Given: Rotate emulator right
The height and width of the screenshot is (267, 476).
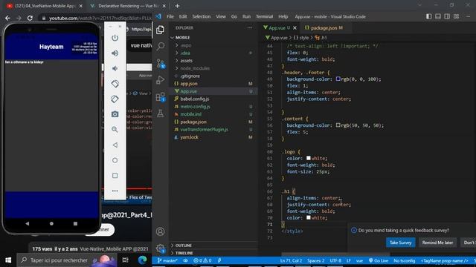Looking at the screenshot, I should (115, 99).
